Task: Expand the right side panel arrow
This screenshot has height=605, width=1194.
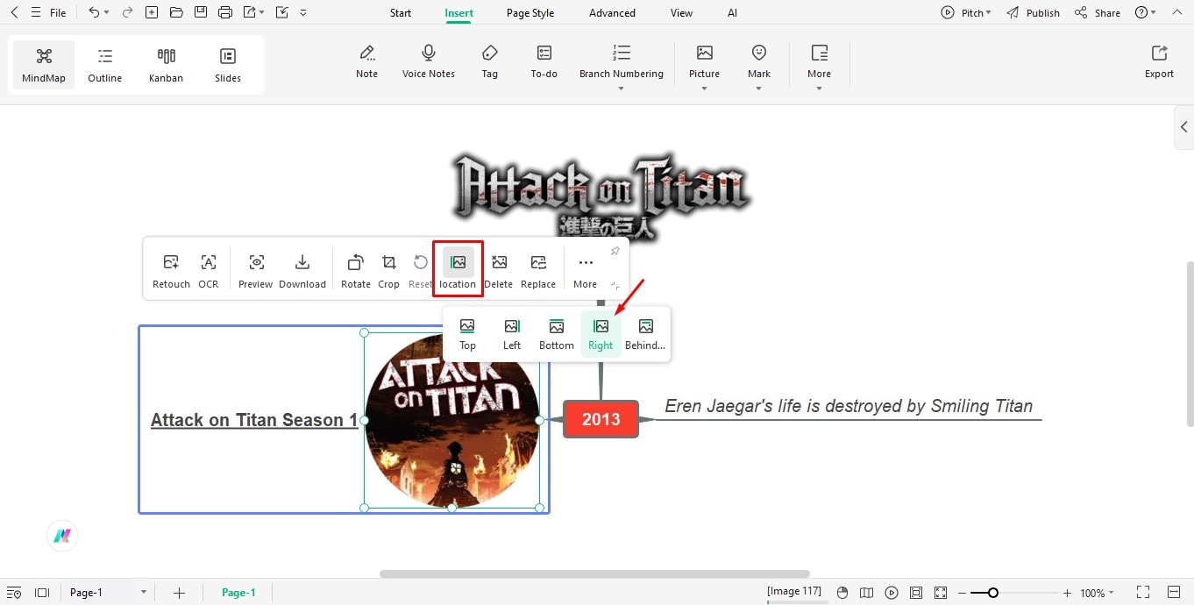Action: (x=1183, y=127)
